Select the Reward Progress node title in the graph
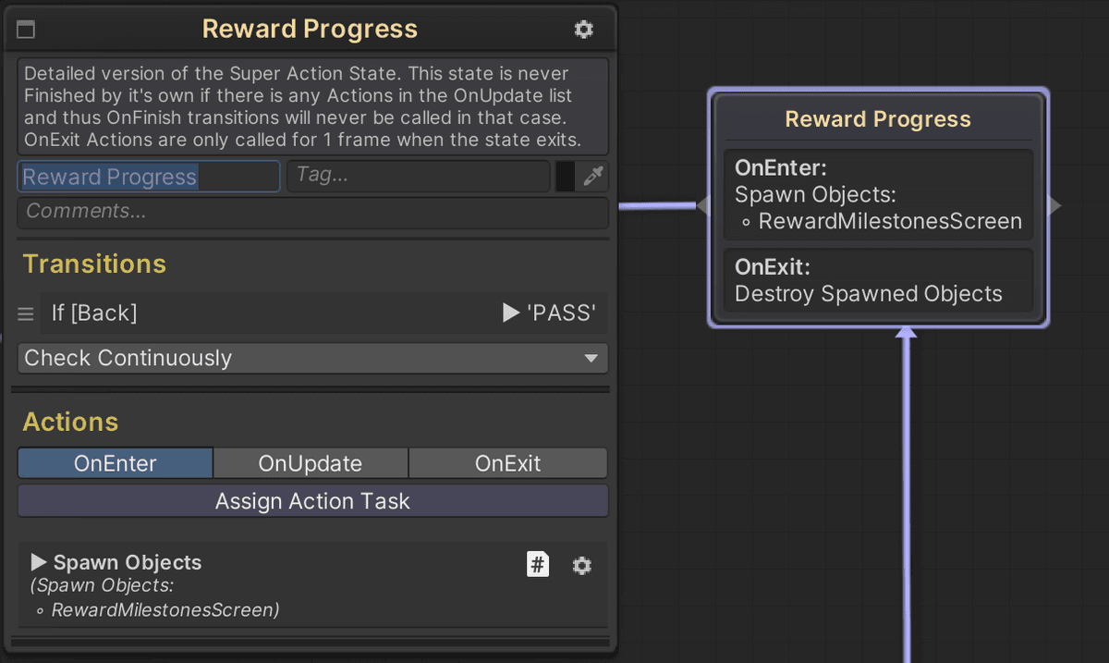The image size is (1109, 663). pyautogui.click(x=878, y=119)
